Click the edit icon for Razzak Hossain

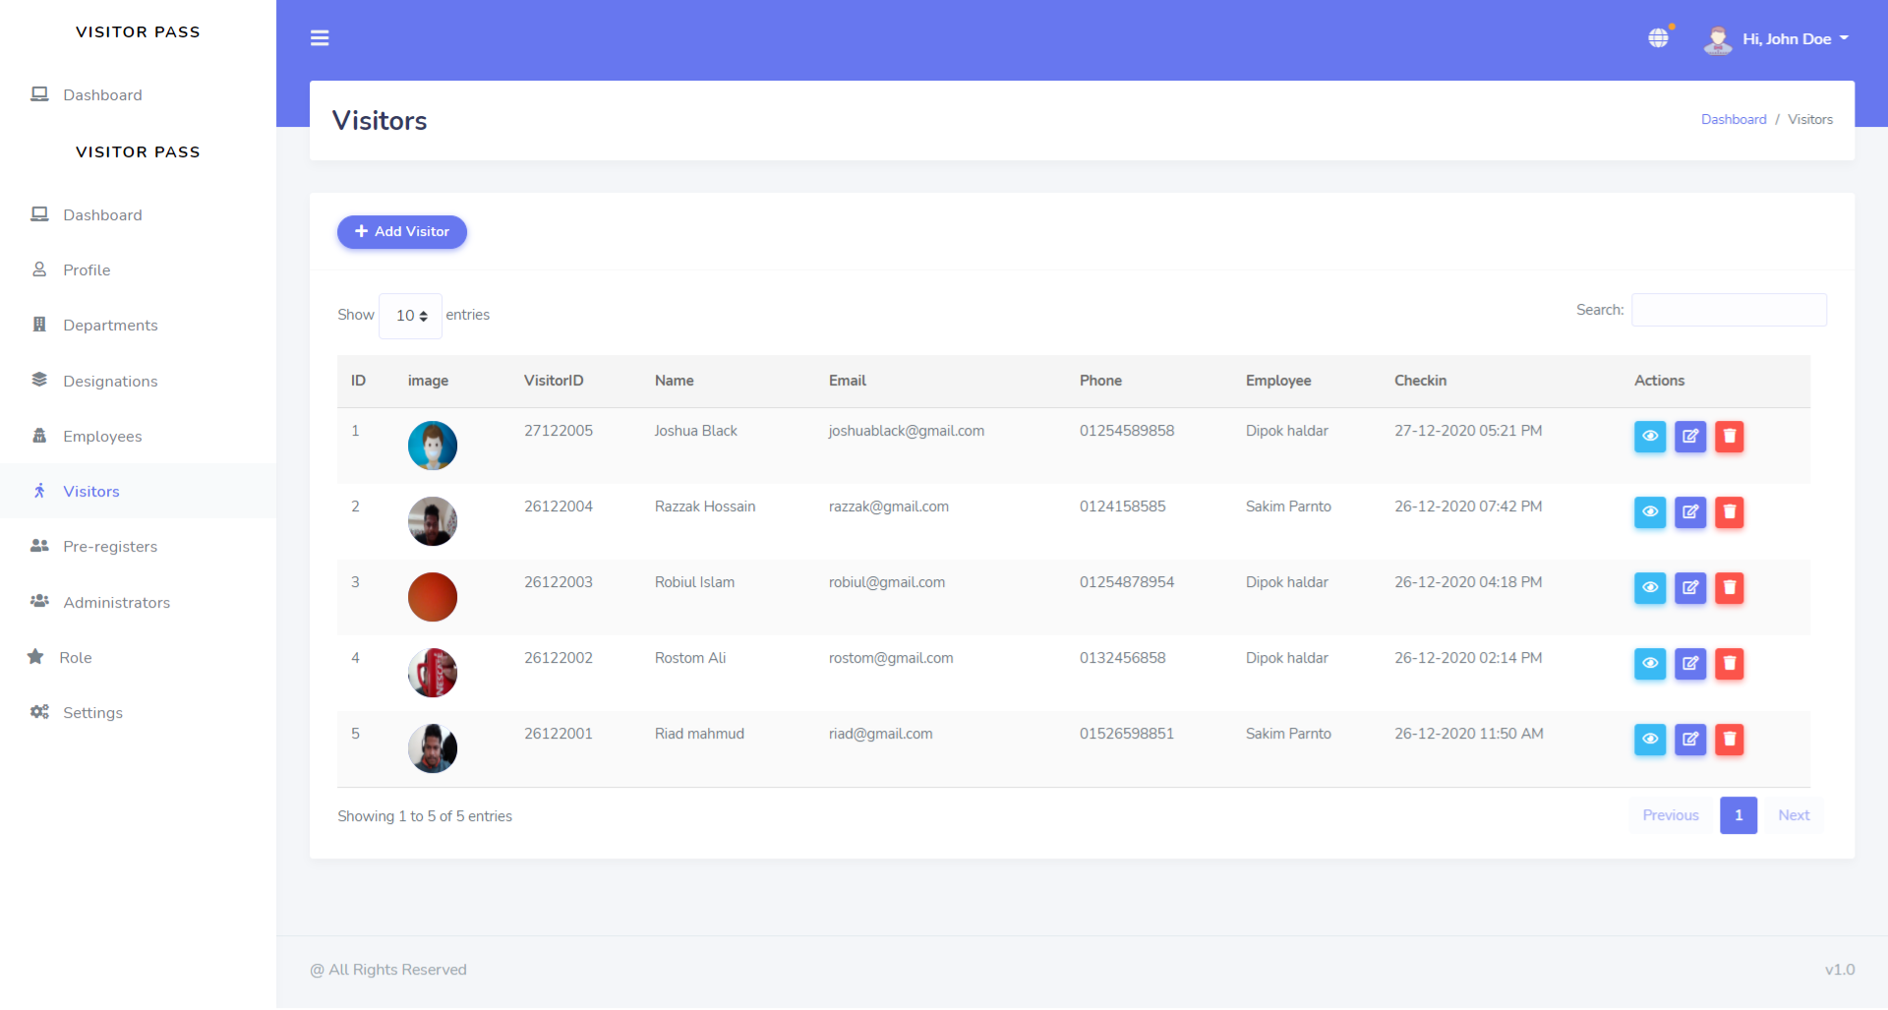[1689, 512]
